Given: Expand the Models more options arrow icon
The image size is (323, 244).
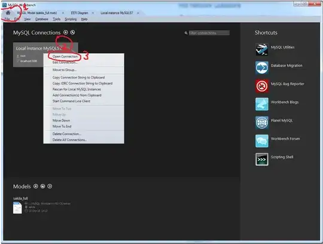Looking at the screenshot, I should 50,186.
